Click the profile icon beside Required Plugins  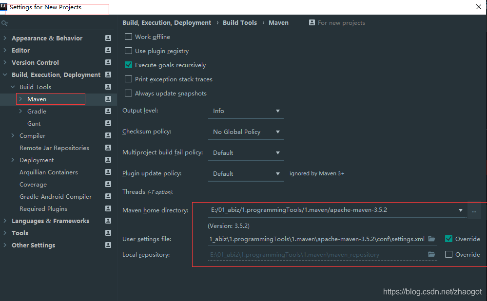coord(108,208)
